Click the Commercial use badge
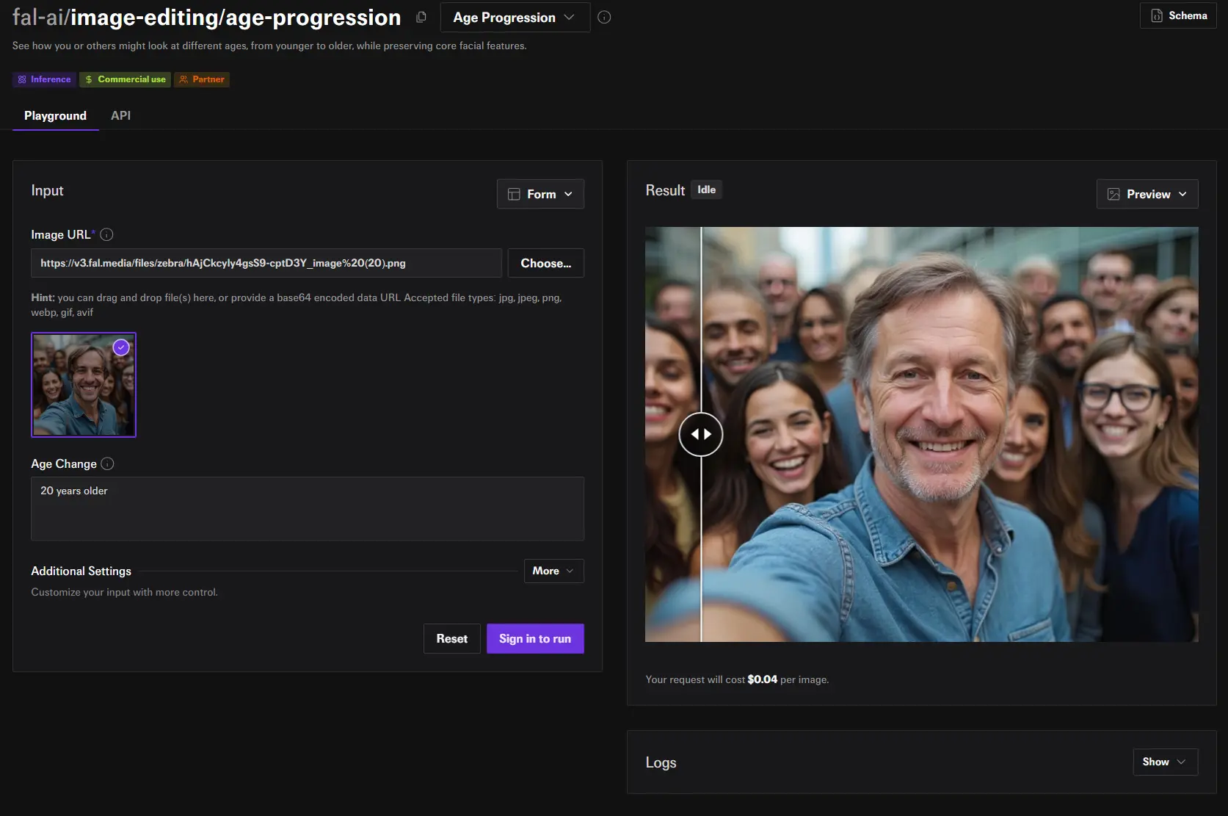Viewport: 1228px width, 816px height. click(125, 79)
